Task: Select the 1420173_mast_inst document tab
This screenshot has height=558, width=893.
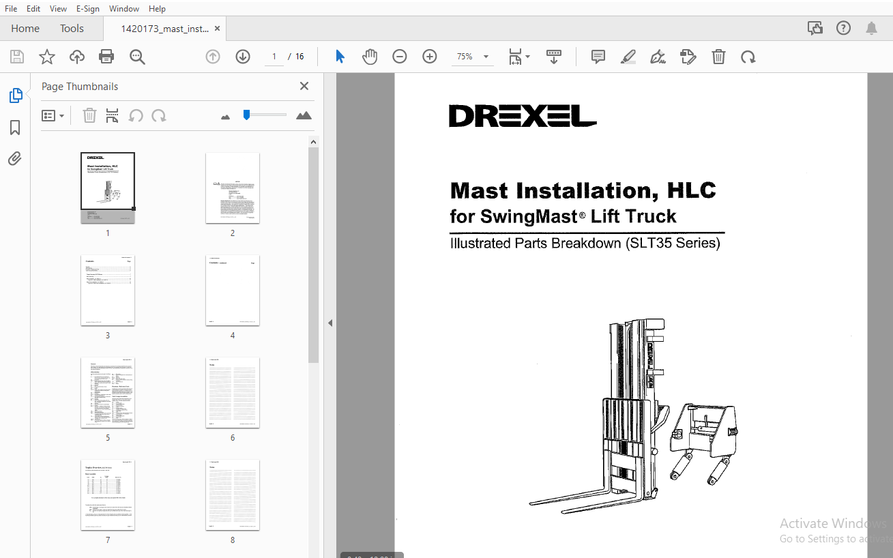Action: (164, 29)
